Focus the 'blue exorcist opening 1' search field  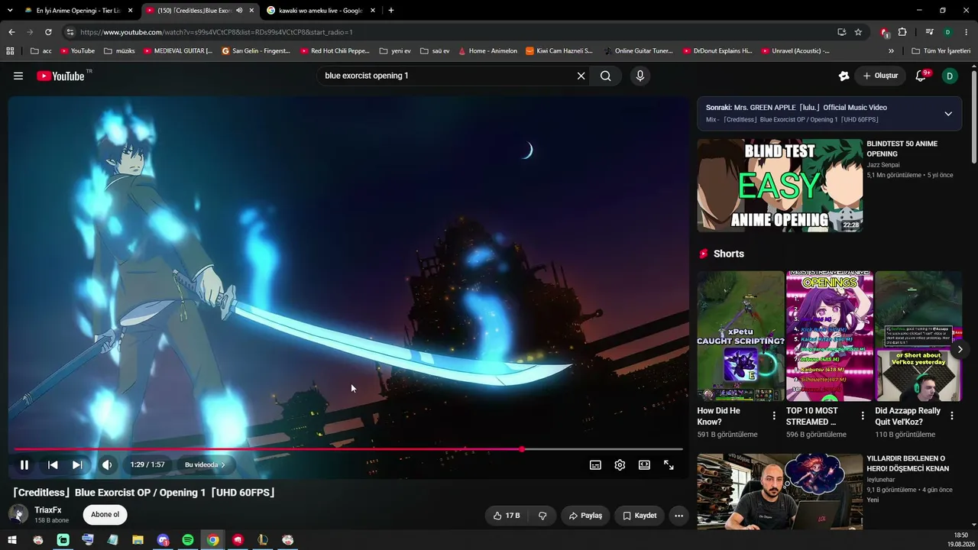point(447,76)
